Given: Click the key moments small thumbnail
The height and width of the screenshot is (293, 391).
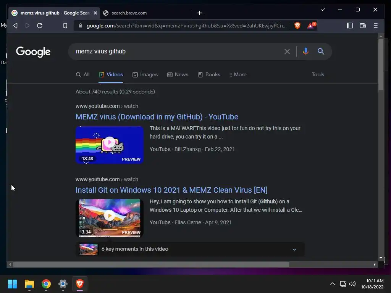Looking at the screenshot, I should pyautogui.click(x=89, y=249).
